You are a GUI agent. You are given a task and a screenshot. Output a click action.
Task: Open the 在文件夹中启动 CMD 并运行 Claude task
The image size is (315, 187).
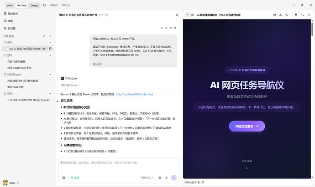(29, 100)
